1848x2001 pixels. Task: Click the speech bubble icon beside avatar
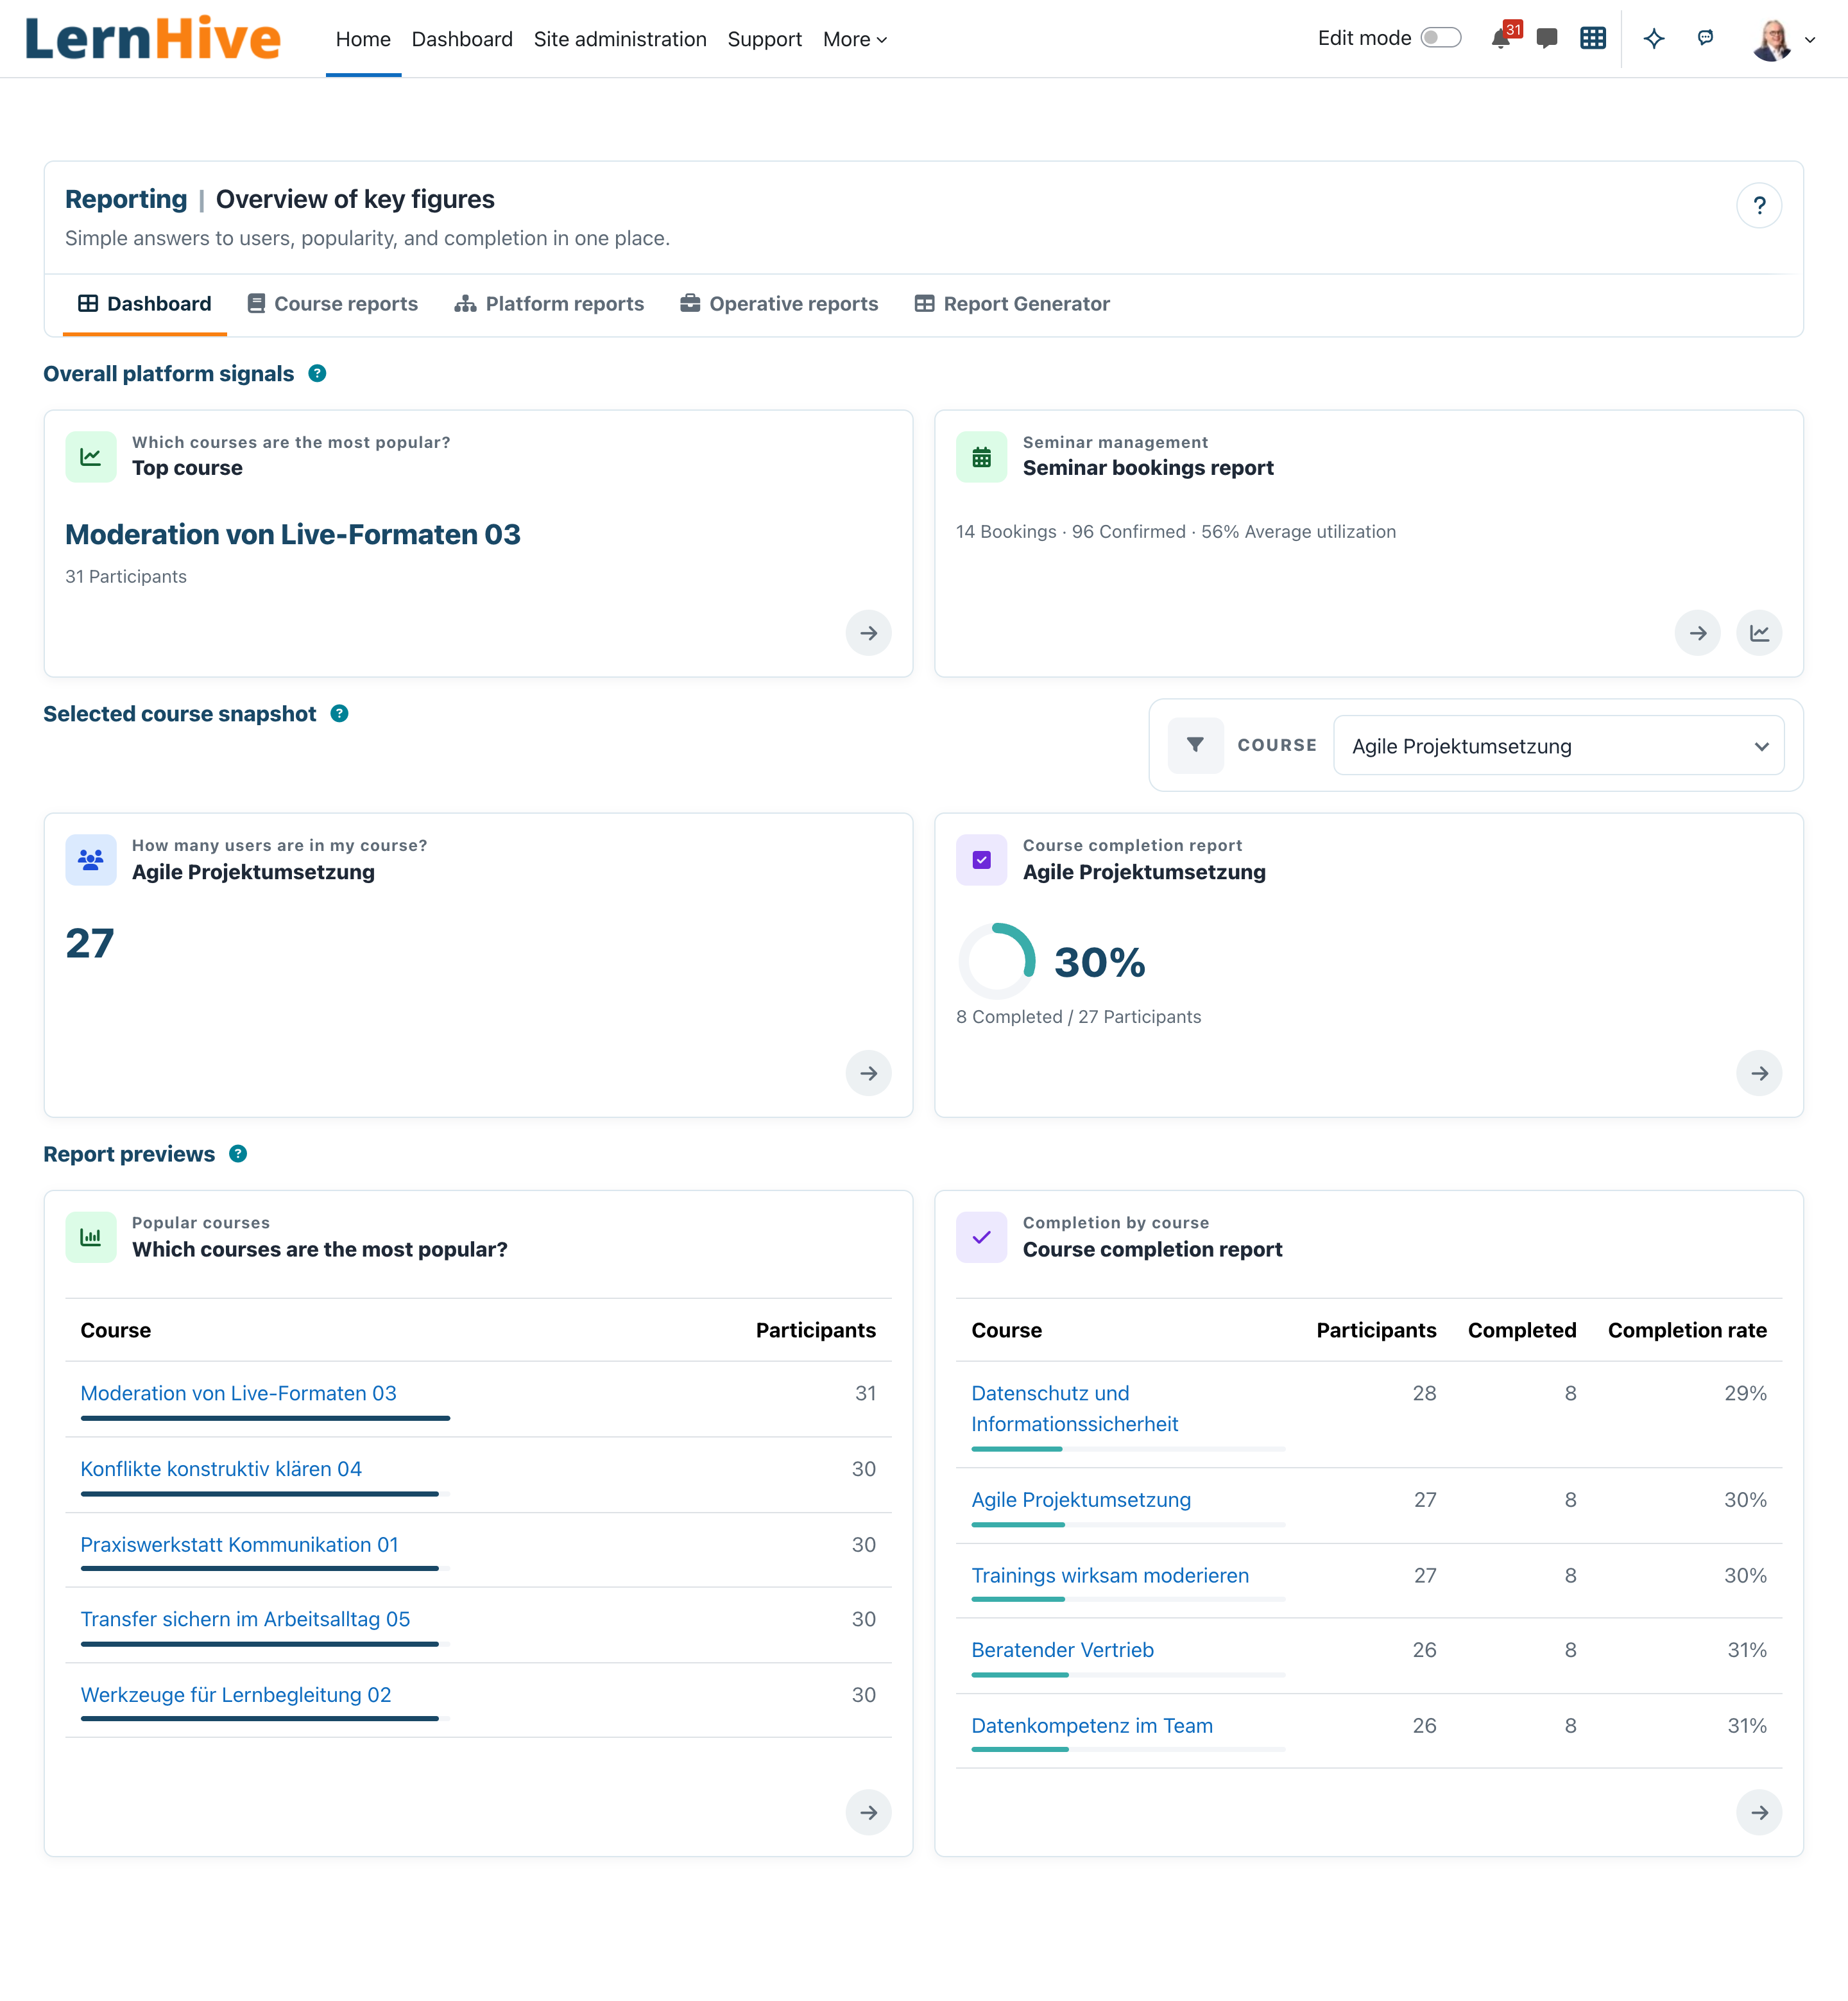(x=1706, y=38)
